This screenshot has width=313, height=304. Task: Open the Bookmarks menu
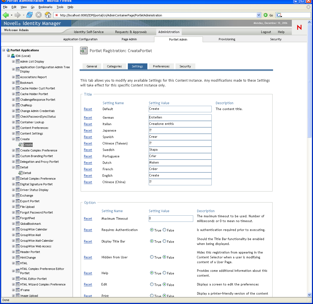click(45, 7)
